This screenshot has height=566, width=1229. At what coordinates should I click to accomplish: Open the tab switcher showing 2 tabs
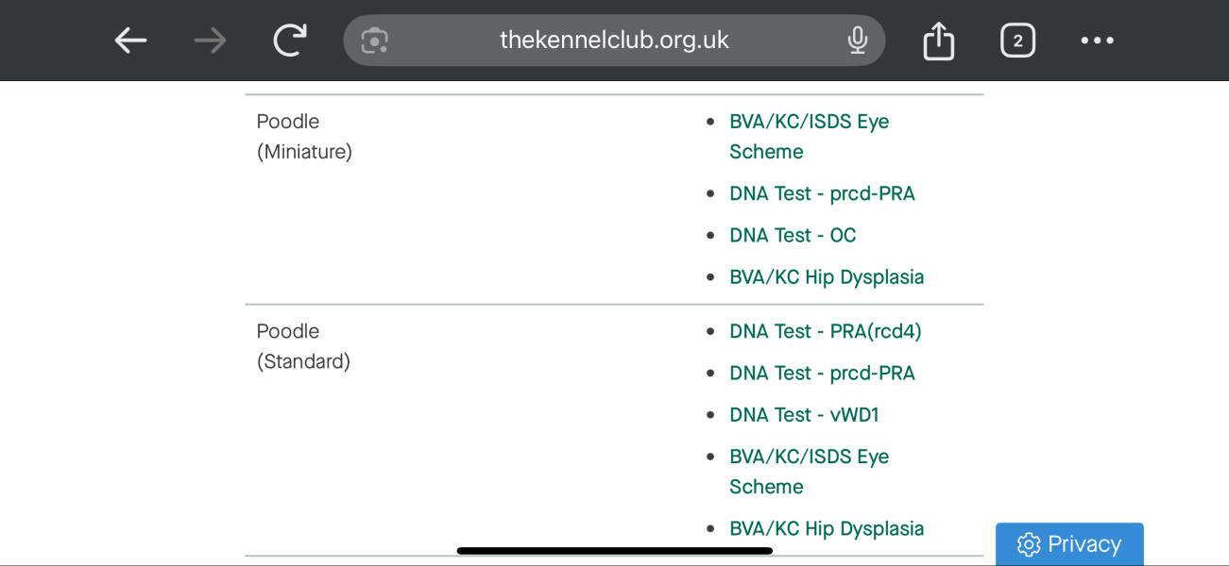coord(1017,41)
